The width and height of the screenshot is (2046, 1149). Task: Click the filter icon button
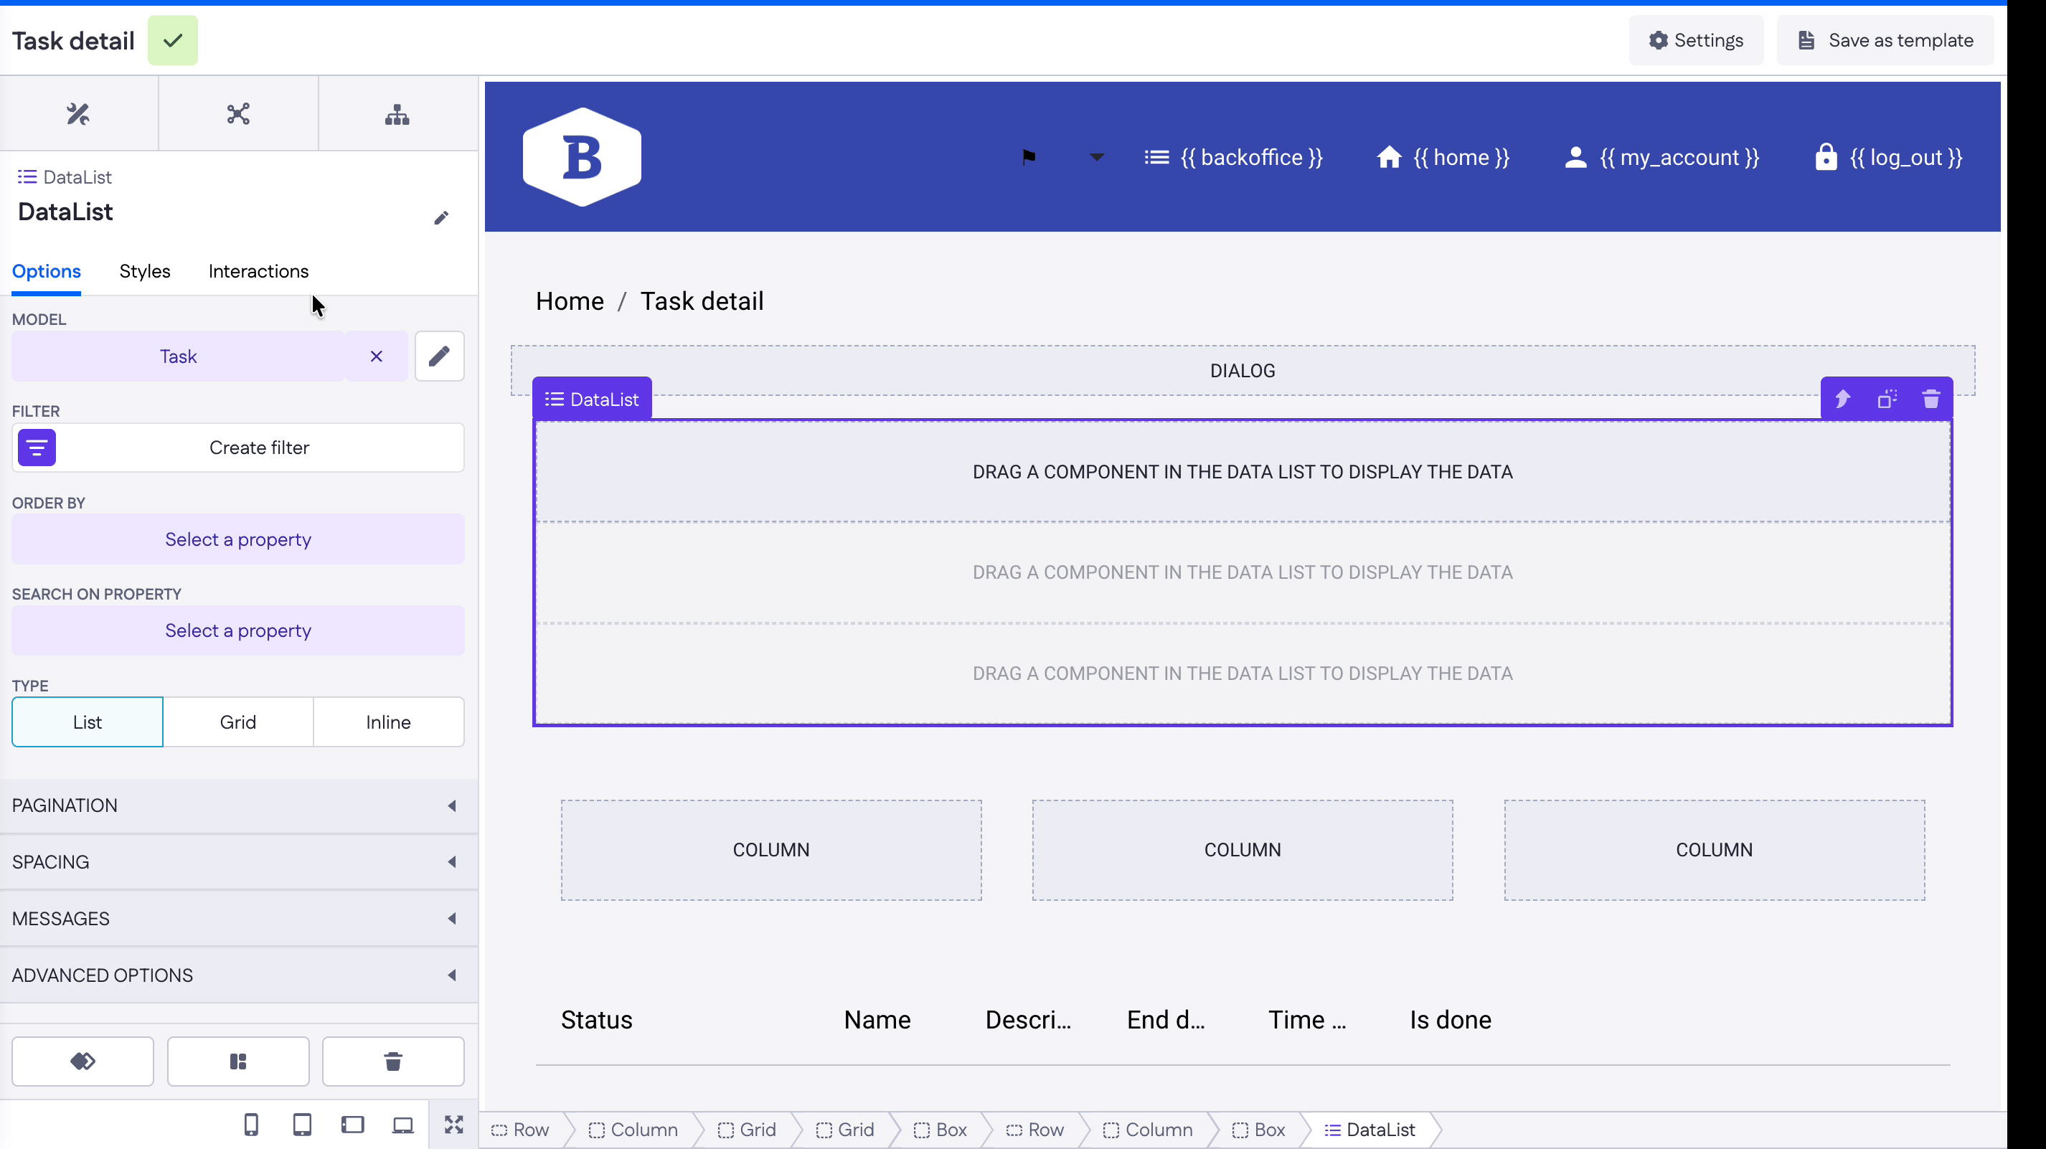click(x=37, y=448)
